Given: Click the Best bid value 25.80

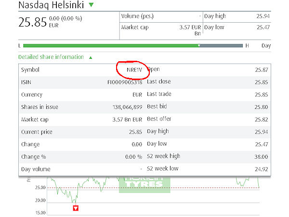Looking at the screenshot, I should pos(261,107).
